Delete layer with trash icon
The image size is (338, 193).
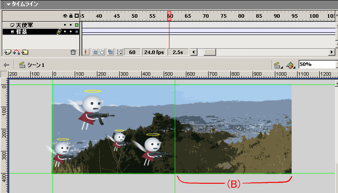73,52
